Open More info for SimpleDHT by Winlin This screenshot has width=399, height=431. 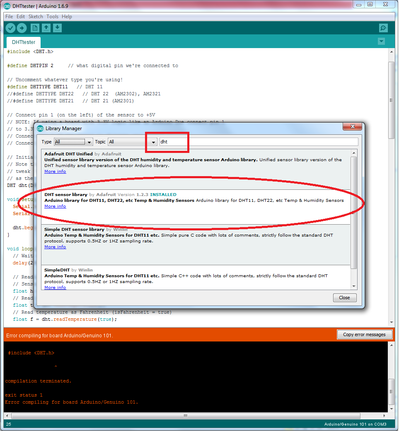coord(55,287)
